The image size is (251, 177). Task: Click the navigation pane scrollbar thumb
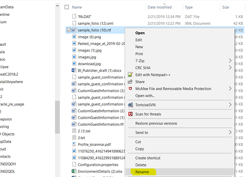[57, 117]
